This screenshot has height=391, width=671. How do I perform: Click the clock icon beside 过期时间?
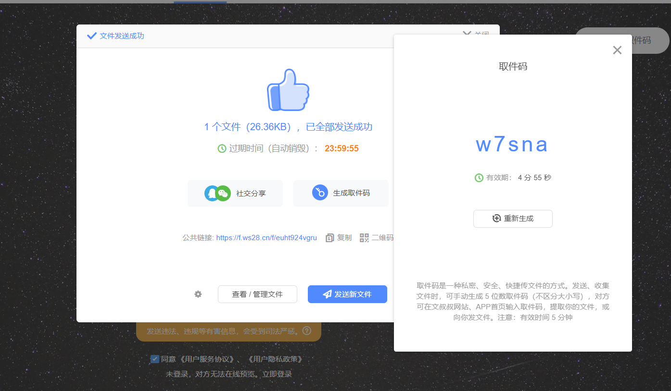[x=222, y=148]
